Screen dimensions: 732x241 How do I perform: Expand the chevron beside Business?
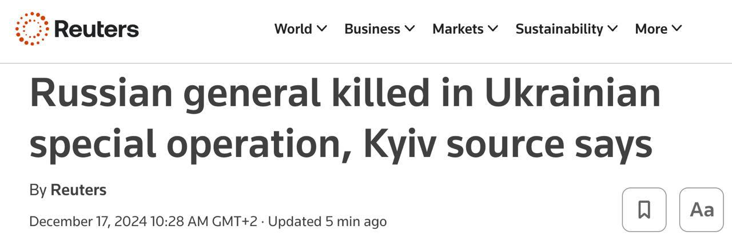tap(409, 28)
